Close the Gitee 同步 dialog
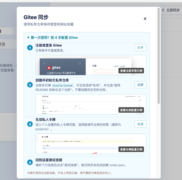The image size is (182, 180). 145,19
